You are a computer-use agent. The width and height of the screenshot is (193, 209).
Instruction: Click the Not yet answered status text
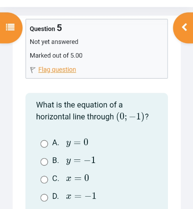[54, 42]
